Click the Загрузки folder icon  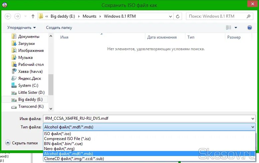[x=14, y=44]
